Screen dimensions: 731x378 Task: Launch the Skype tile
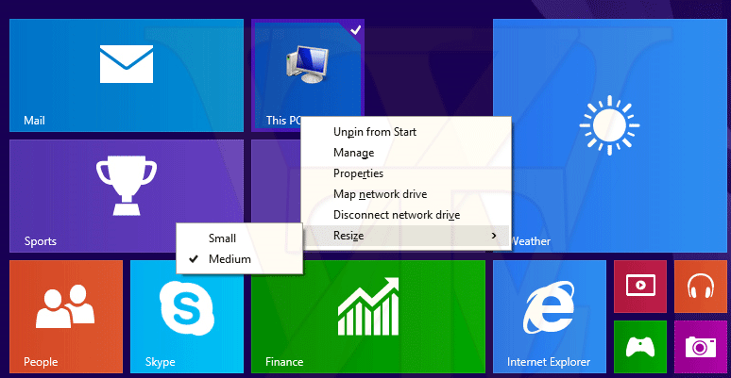tap(186, 317)
